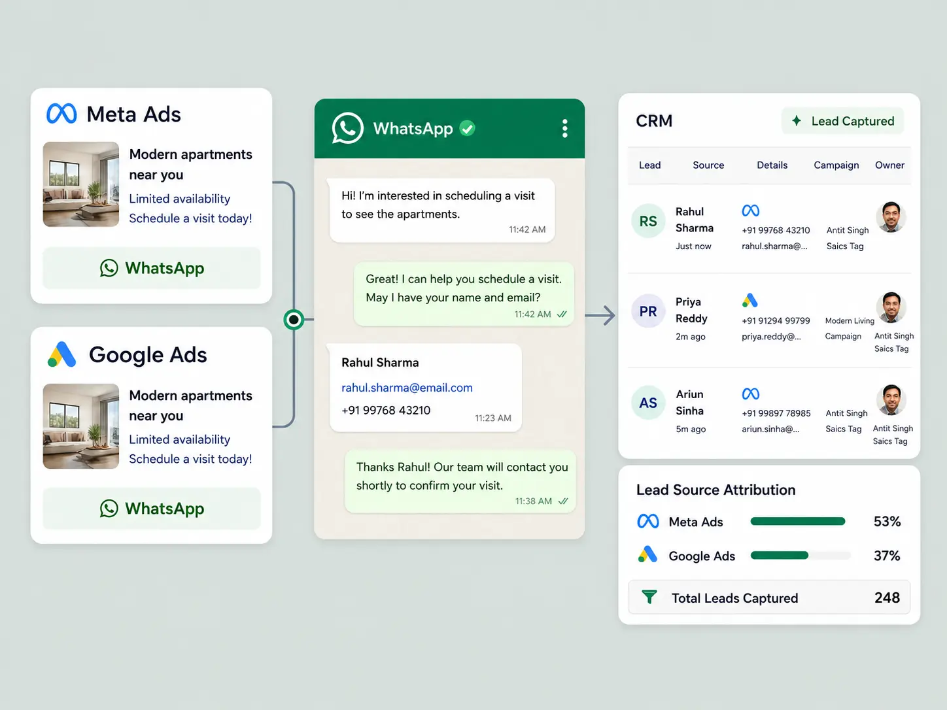The width and height of the screenshot is (947, 710).
Task: Click the Google Ads source icon in Priya Reddy row
Action: (750, 301)
